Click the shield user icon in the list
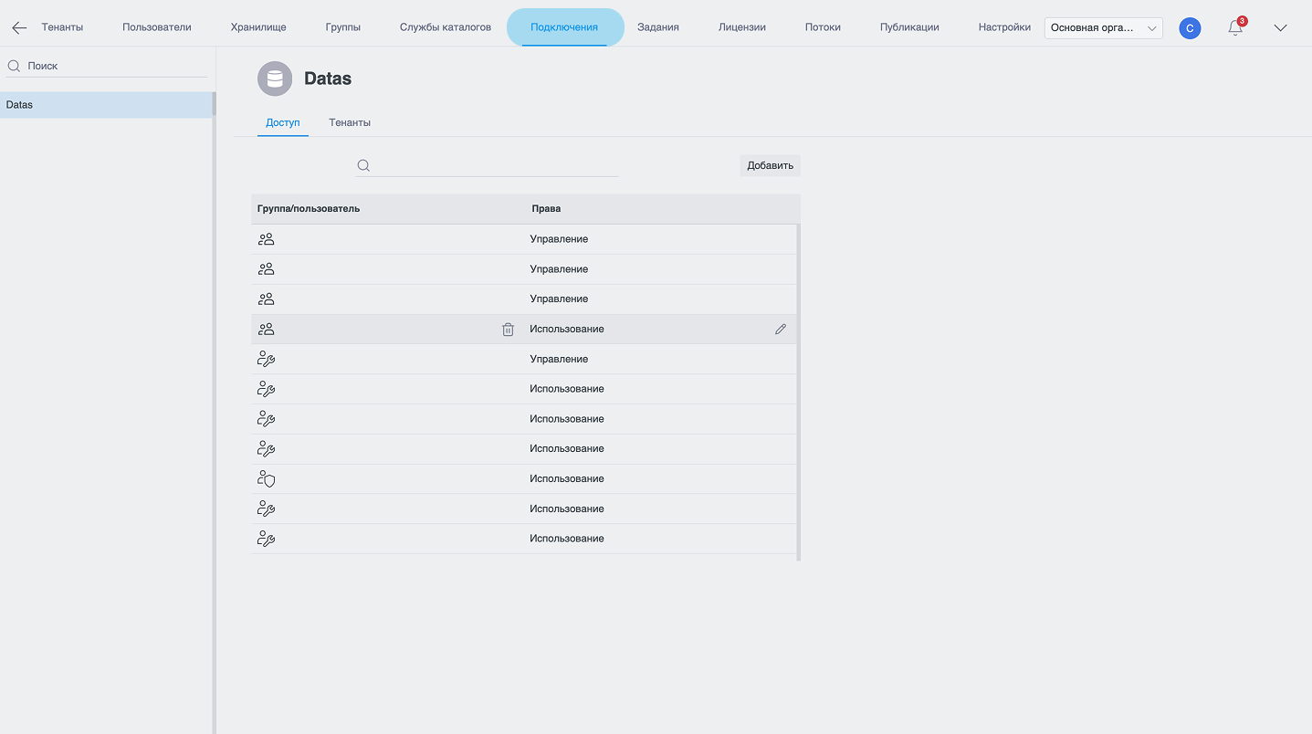1312x734 pixels. [x=266, y=479]
